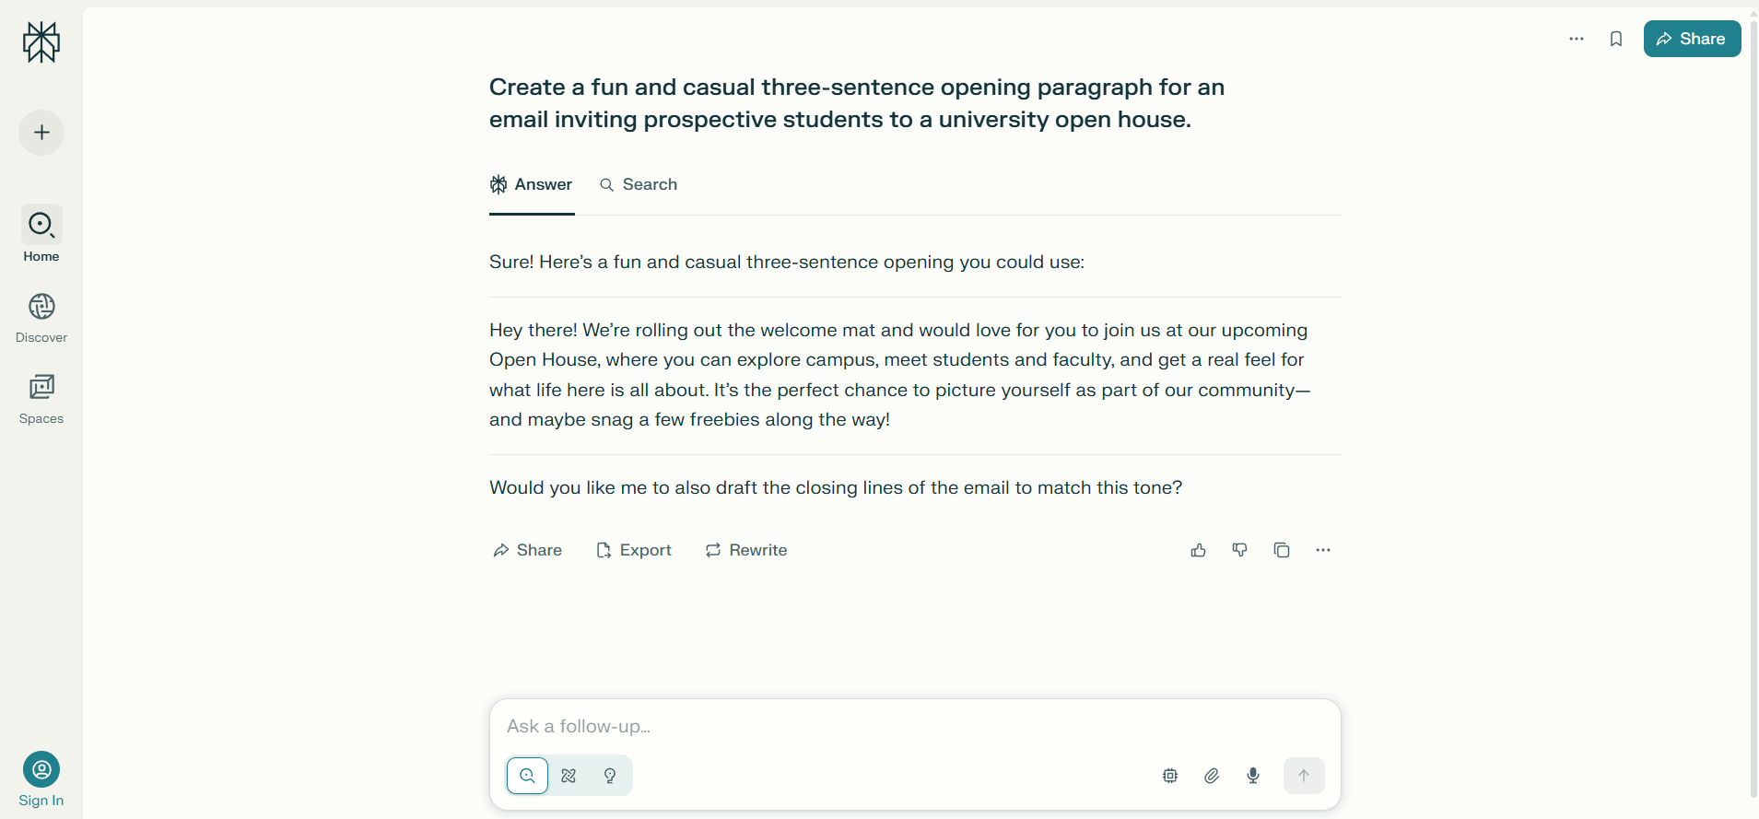Toggle web search mode in the input bar
1759x819 pixels.
coord(526,776)
